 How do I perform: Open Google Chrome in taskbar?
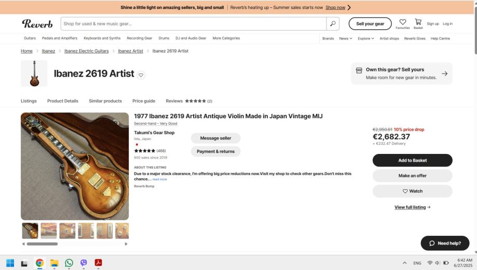39,263
